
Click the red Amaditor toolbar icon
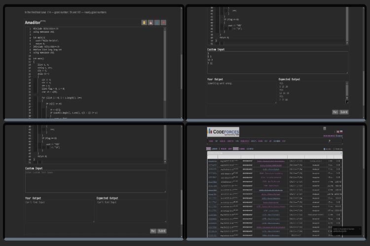[163, 22]
